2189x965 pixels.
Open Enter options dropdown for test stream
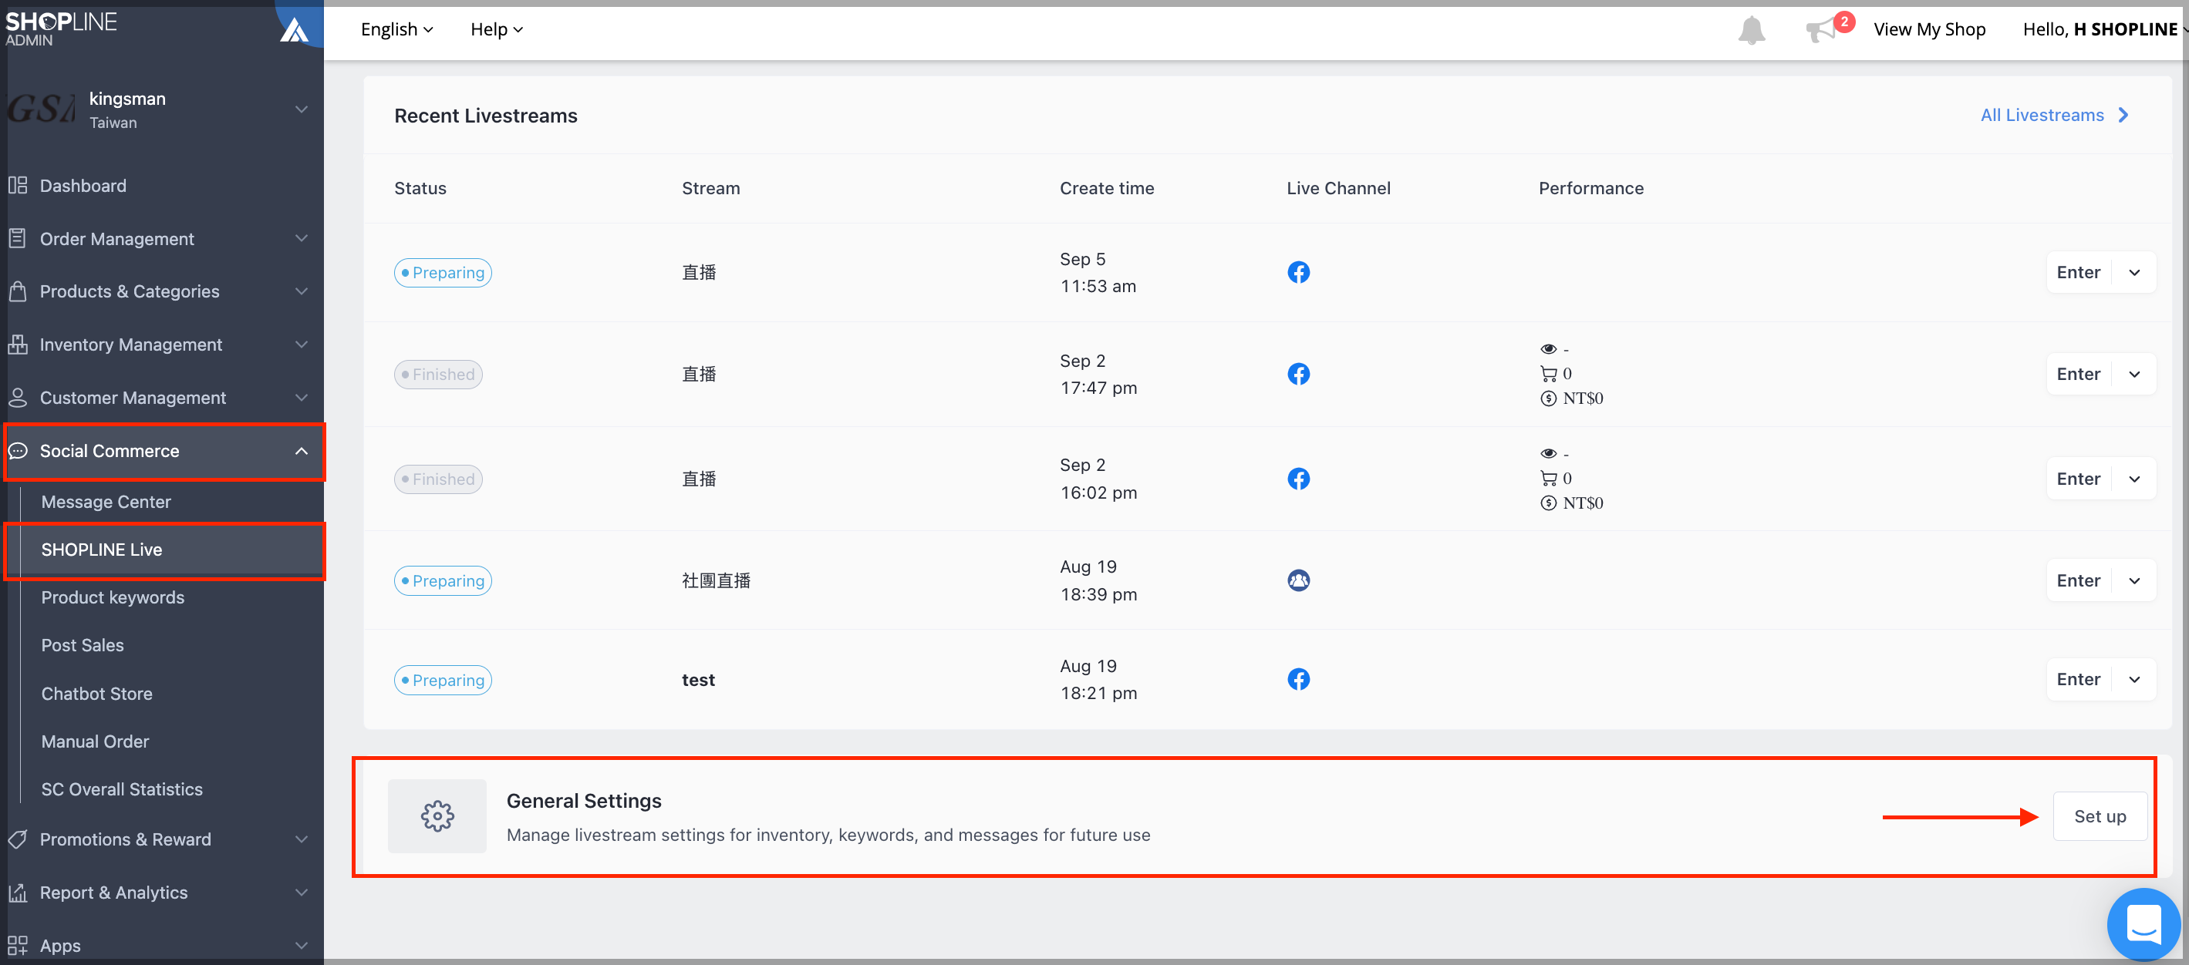pos(2133,680)
